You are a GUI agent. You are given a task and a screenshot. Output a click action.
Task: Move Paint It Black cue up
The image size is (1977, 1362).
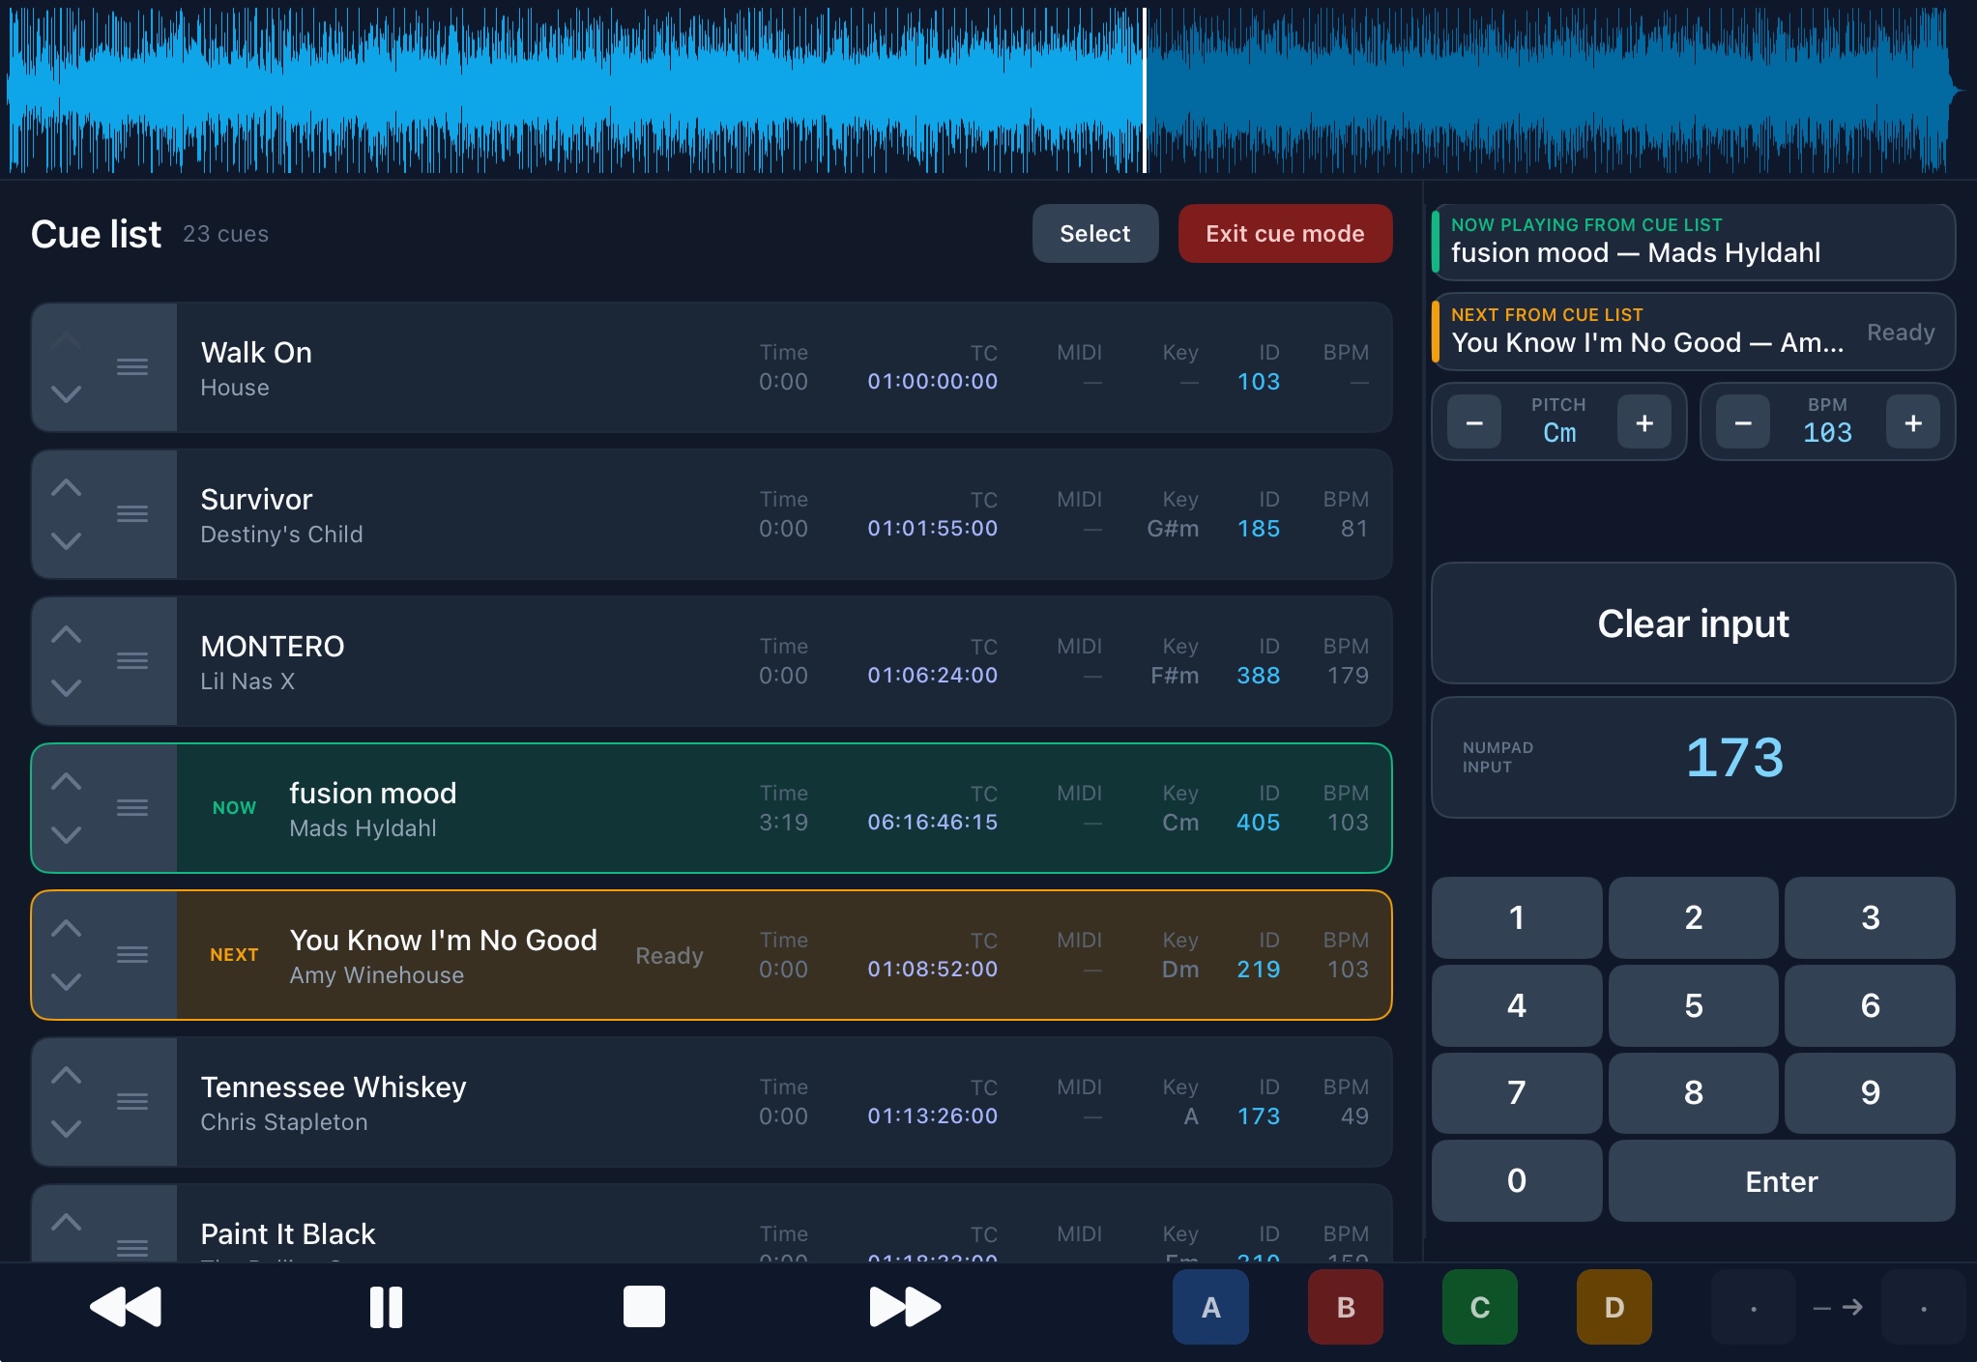pos(66,1221)
